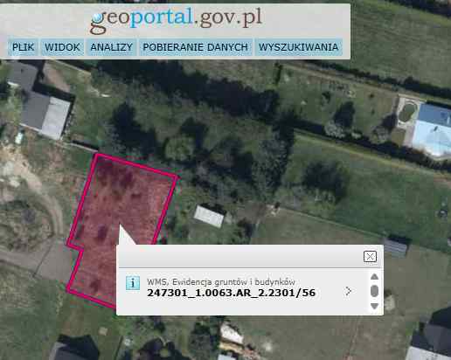Click the red highlighted parcel on map
The image size is (451, 360).
116,204
